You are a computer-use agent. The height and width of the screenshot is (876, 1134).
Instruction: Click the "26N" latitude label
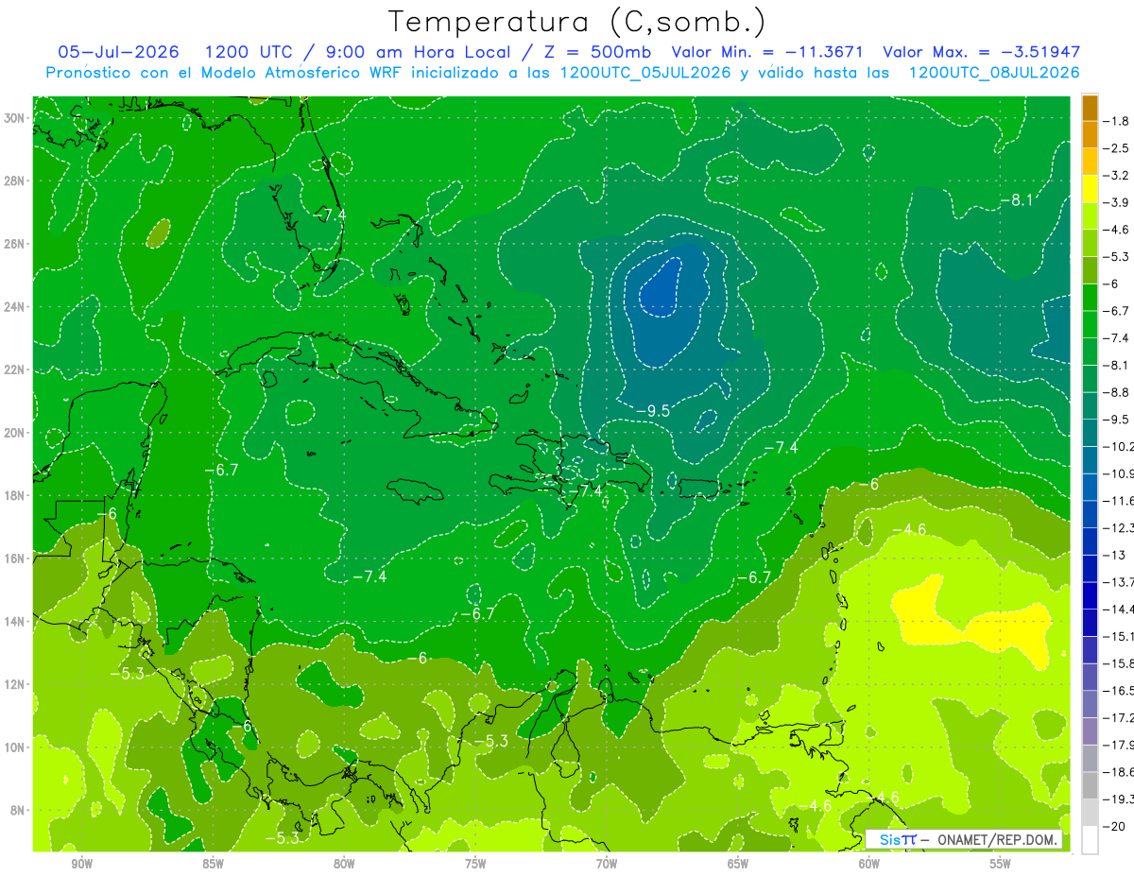pos(15,244)
